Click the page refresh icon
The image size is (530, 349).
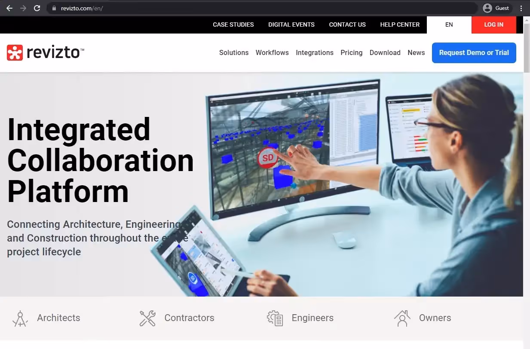[37, 8]
